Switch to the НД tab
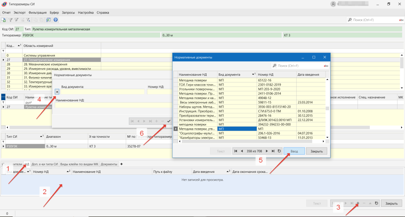The width and height of the screenshot is (405, 217). [27, 164]
